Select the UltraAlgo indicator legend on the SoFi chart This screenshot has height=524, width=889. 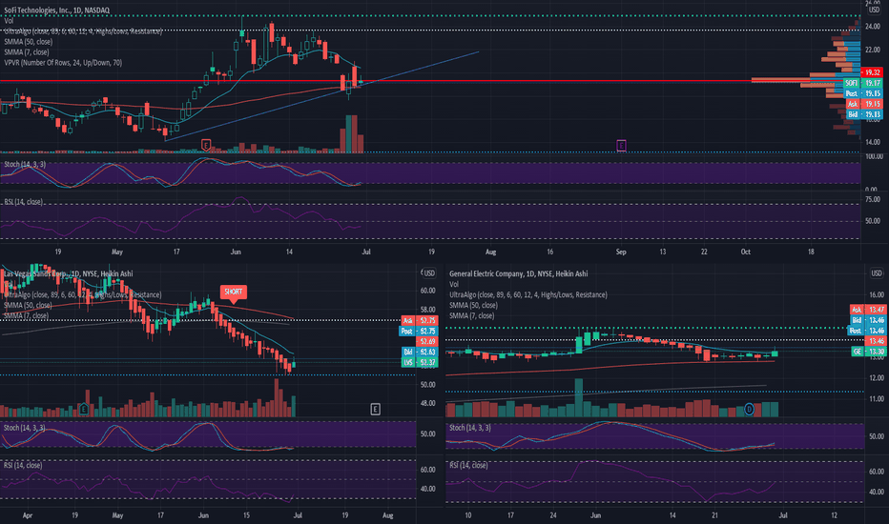pyautogui.click(x=83, y=31)
